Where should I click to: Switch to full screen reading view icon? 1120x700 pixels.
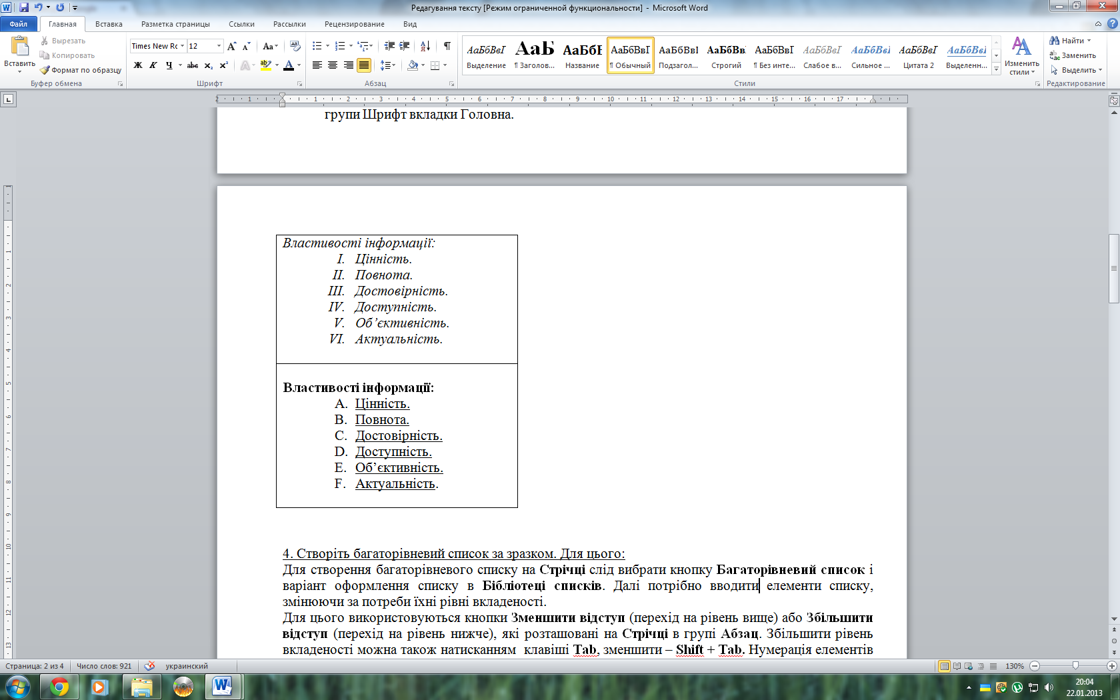(957, 666)
